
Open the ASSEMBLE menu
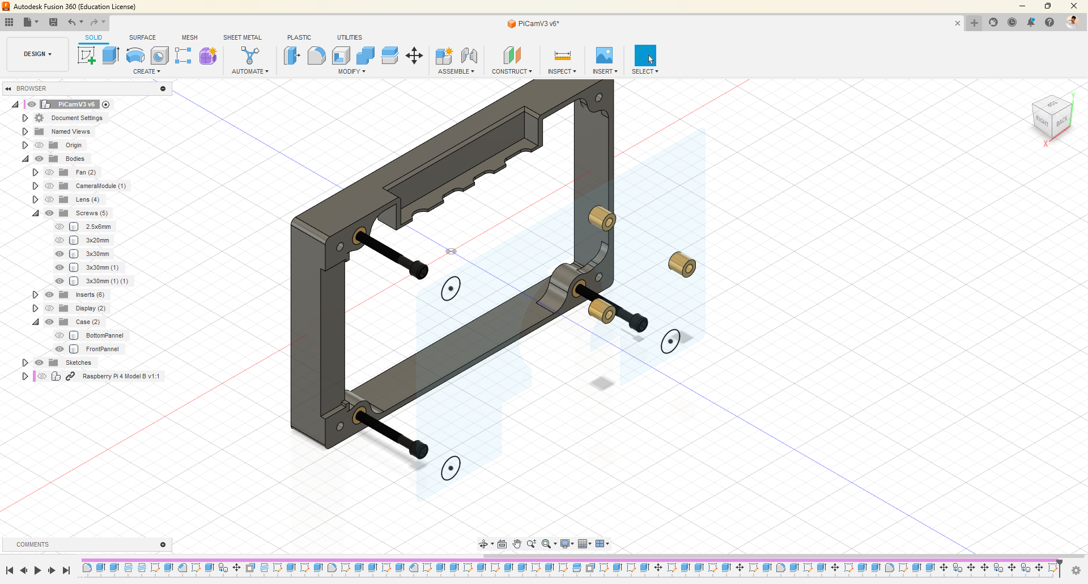[x=456, y=71]
